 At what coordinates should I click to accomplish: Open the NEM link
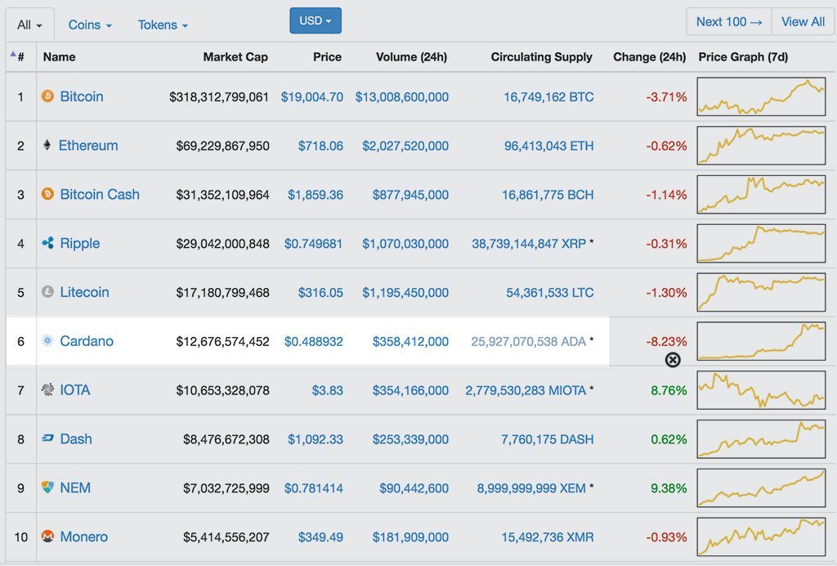75,487
